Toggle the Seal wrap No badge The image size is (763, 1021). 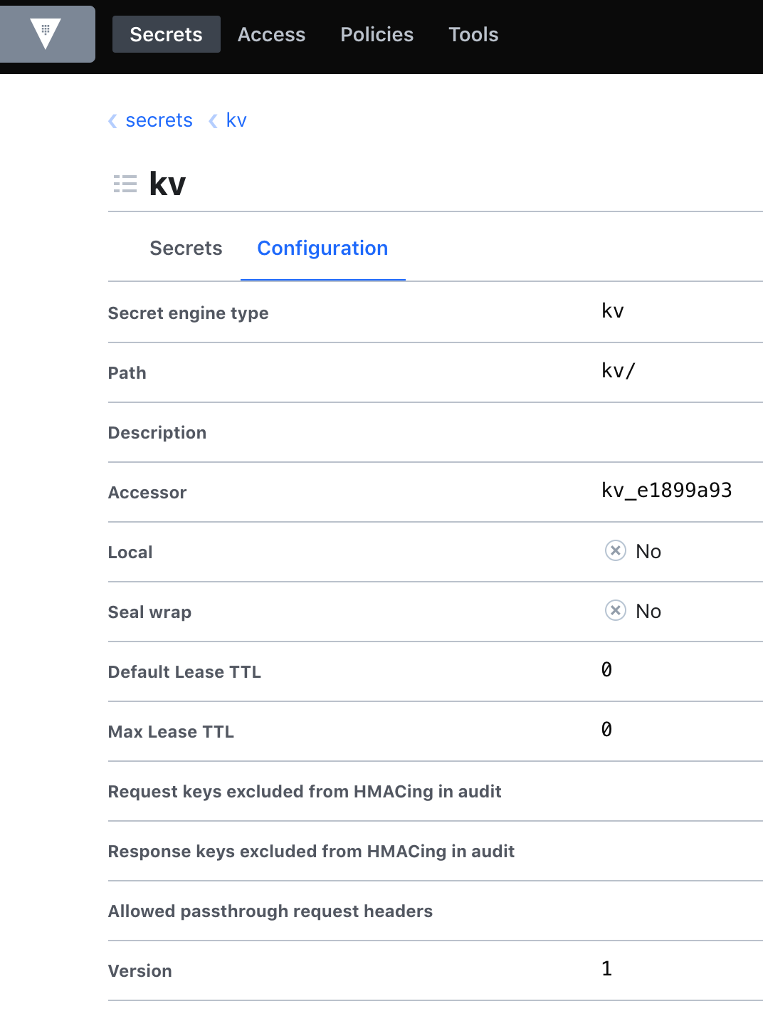point(633,610)
